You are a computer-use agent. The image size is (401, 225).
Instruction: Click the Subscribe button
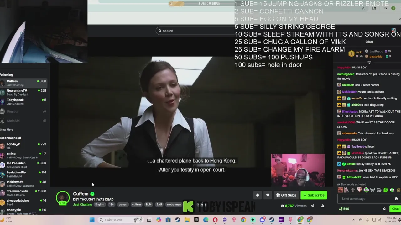(314, 195)
